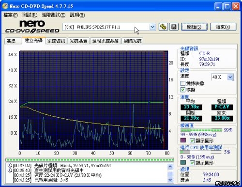Click the position 79:24.00 value
This screenshot has height=187, width=242.
pyautogui.click(x=211, y=174)
